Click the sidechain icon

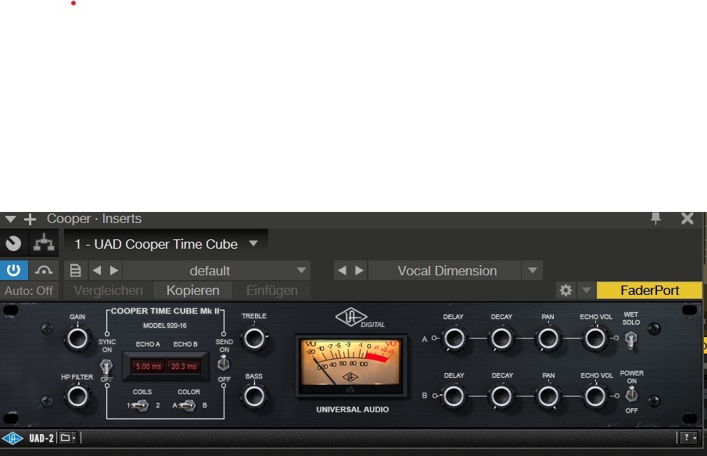[x=44, y=270]
